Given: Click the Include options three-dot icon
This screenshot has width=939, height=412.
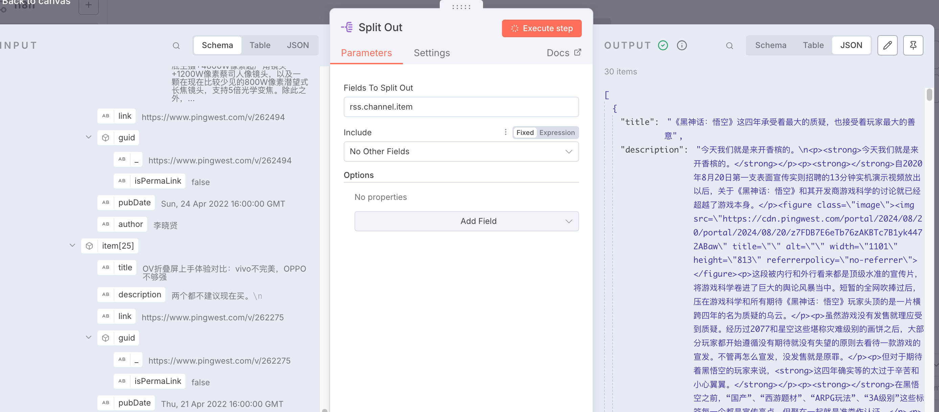Looking at the screenshot, I should [x=505, y=132].
